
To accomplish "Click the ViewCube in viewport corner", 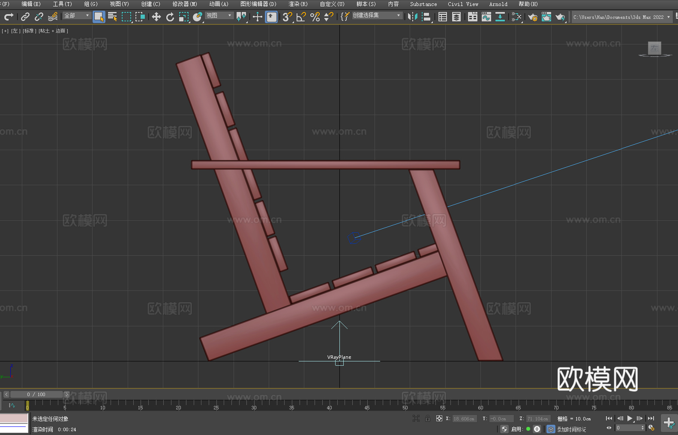I will point(655,49).
